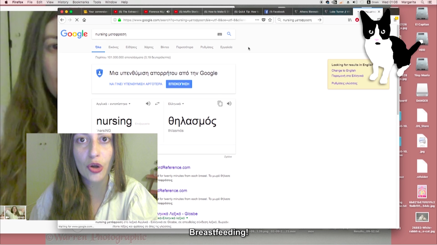Screen dimensions: 437x245
Task: Open the Tools menu
Action: 97,2
